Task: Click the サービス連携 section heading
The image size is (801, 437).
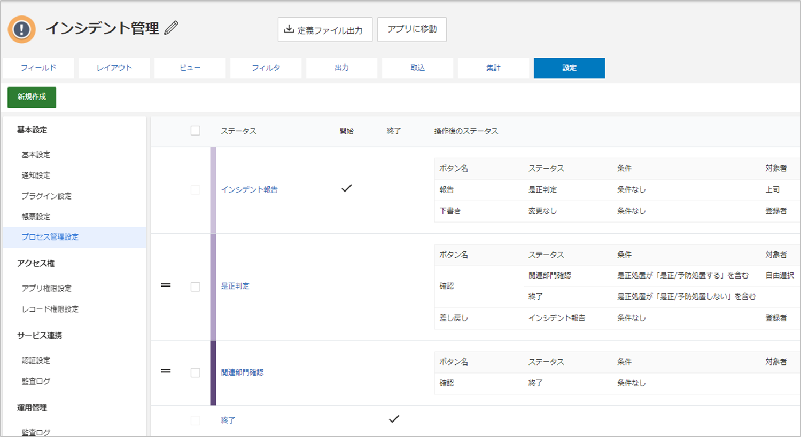Action: point(39,336)
